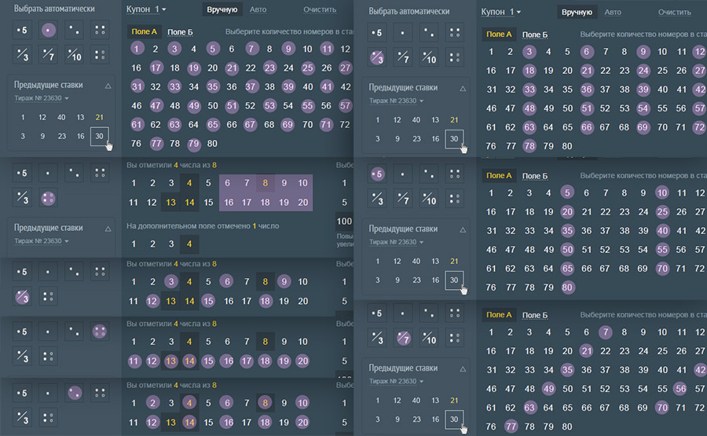Open the 'Купон 1' dropdown in top-left panel

[146, 10]
